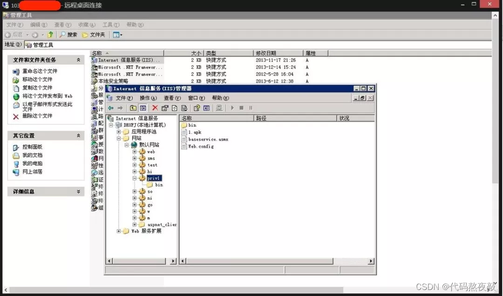Image resolution: width=503 pixels, height=296 pixels.
Task: Open the Views dropdown in Explorer toolbar
Action: click(117, 34)
